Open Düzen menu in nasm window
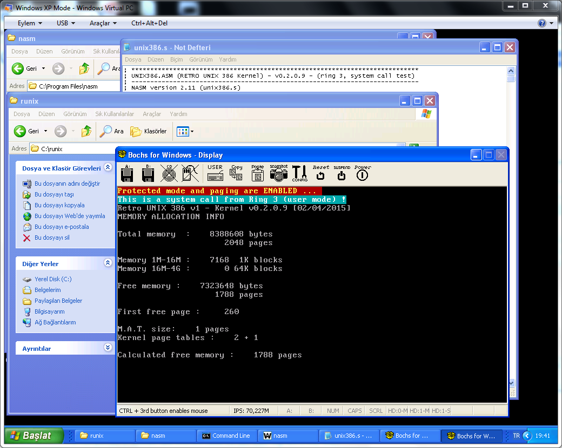The height and width of the screenshot is (448, 562). tap(44, 52)
